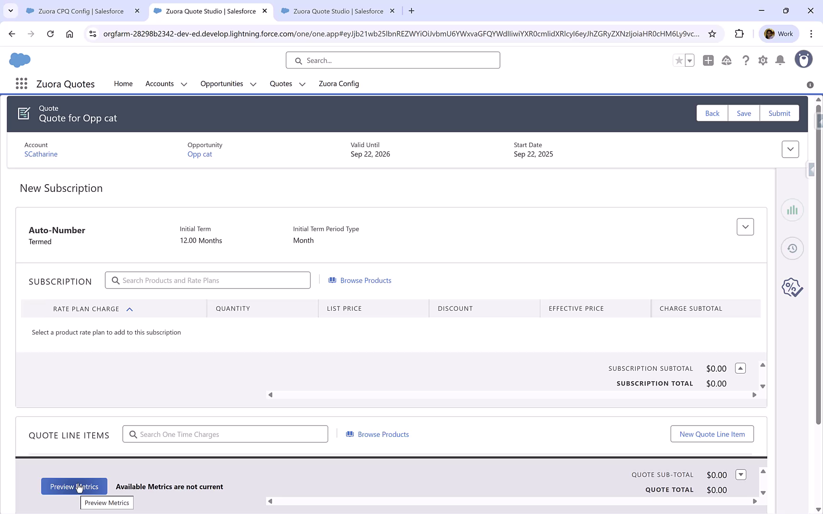The width and height of the screenshot is (823, 514).
Task: Toggle the favorites star in the header
Action: pyautogui.click(x=679, y=60)
